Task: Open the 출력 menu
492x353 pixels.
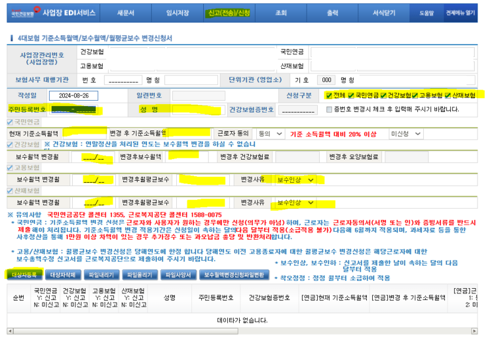Action: 332,13
